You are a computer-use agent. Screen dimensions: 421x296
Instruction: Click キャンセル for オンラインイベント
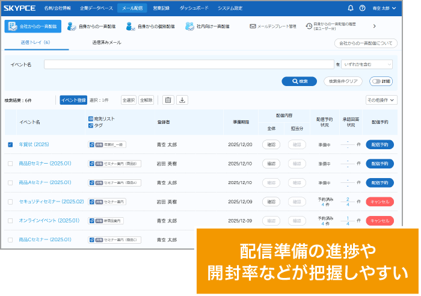click(380, 221)
